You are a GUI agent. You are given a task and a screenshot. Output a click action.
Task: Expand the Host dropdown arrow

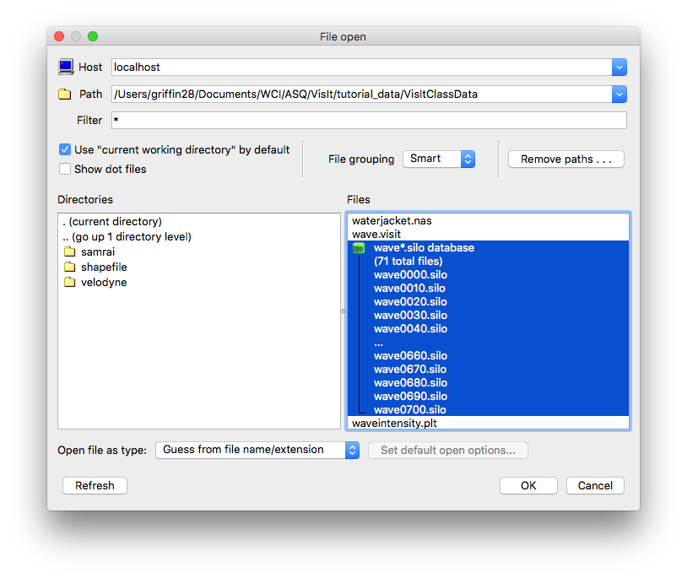[619, 68]
